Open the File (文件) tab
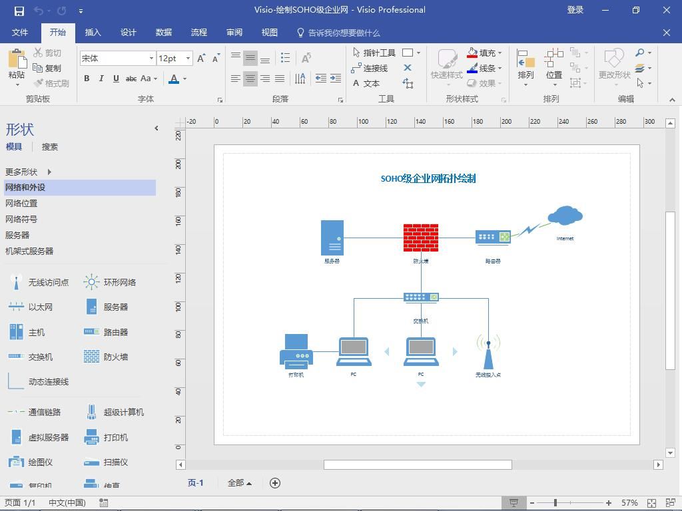Viewport: 682px width, 511px height. click(x=20, y=33)
